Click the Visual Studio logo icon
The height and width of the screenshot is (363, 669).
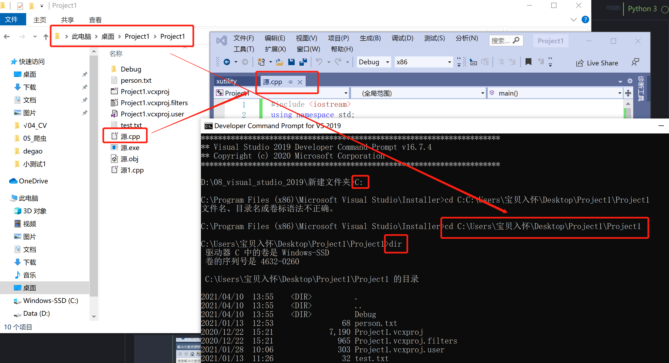(221, 41)
